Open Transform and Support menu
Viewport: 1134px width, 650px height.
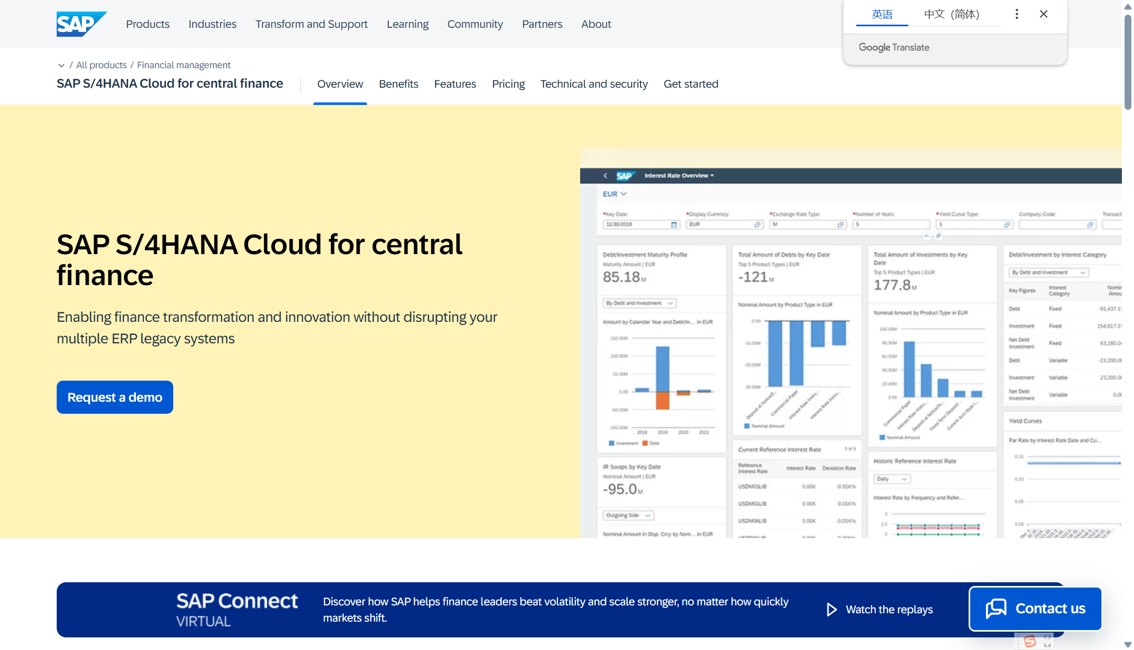pyautogui.click(x=311, y=24)
